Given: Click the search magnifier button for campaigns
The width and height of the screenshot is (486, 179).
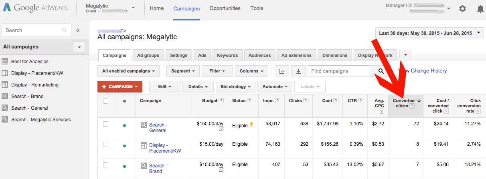Looking at the screenshot, I should [381, 71].
